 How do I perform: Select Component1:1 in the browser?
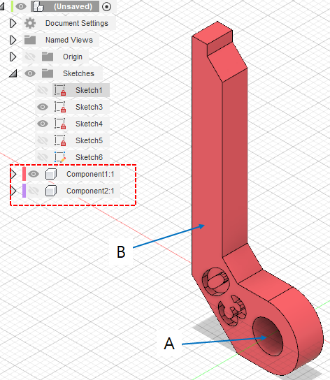tap(90, 174)
